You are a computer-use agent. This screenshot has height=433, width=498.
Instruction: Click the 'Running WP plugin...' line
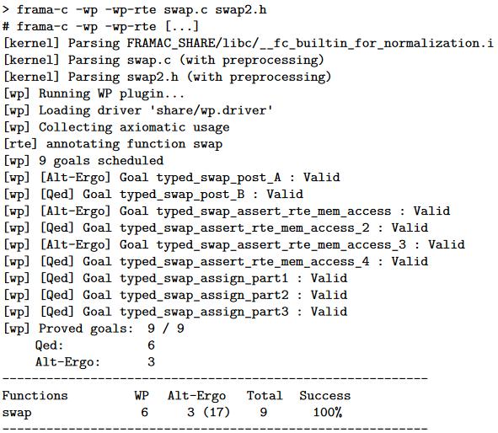(94, 94)
